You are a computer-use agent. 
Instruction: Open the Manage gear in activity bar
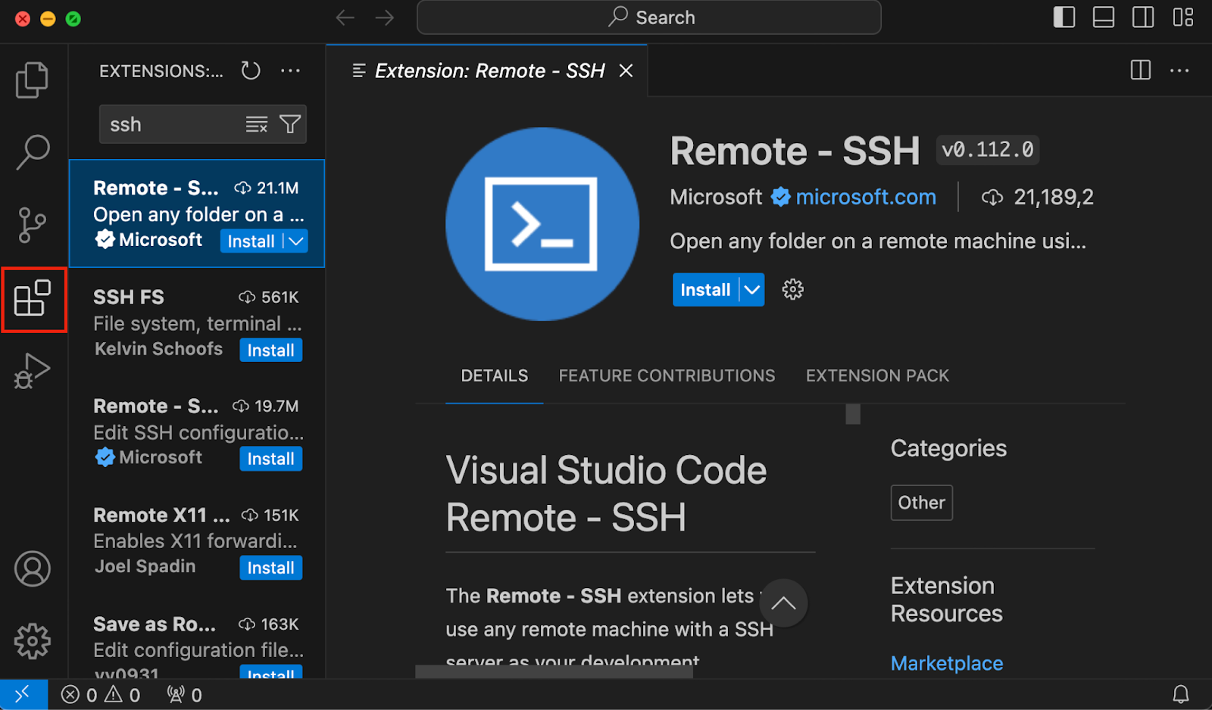coord(33,641)
